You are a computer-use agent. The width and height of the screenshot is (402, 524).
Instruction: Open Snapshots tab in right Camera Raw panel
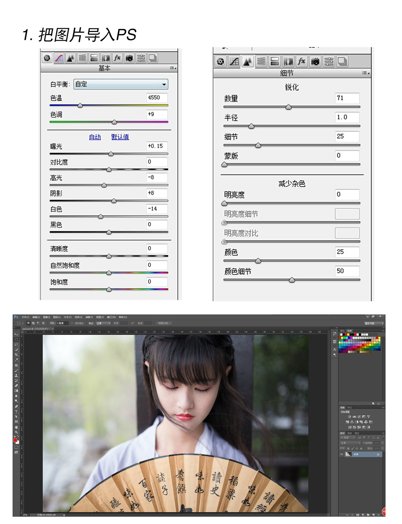pos(342,61)
